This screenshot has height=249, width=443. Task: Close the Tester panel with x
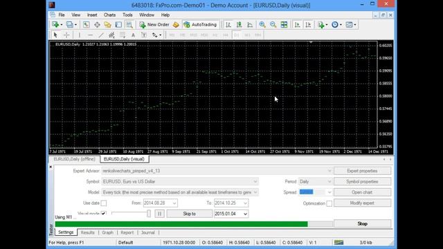(x=51, y=167)
